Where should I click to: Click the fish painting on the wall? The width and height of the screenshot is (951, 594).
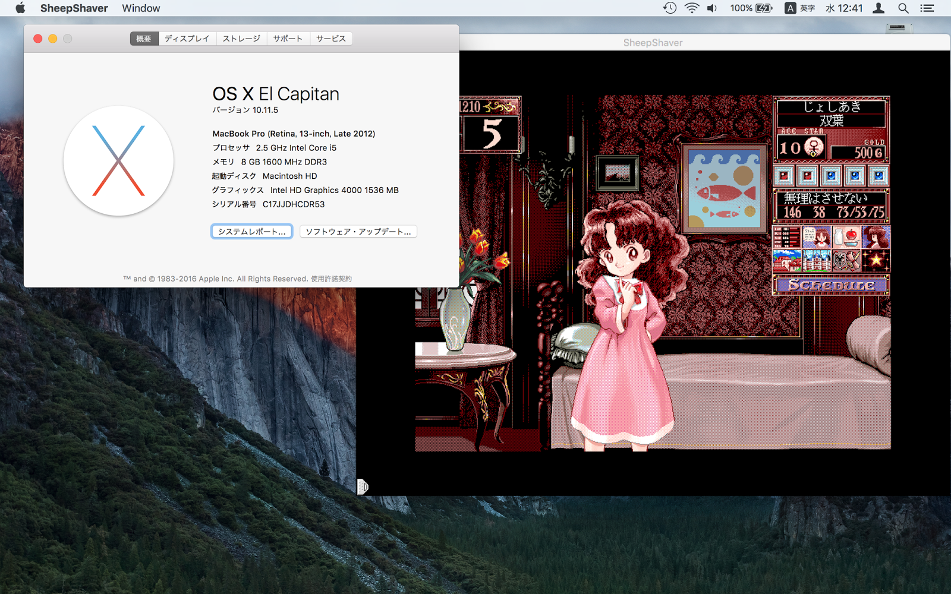(x=723, y=189)
